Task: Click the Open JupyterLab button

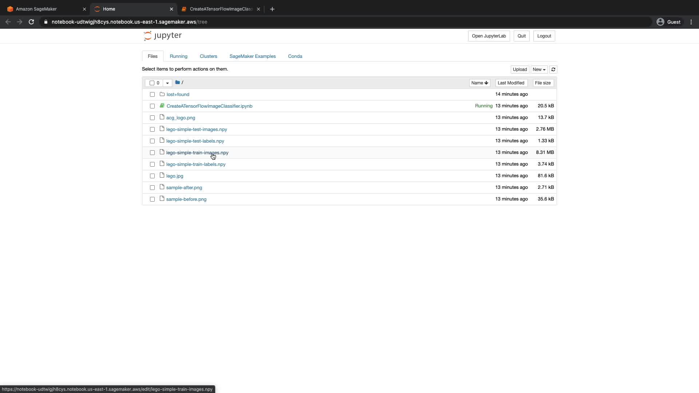Action: pos(489,36)
